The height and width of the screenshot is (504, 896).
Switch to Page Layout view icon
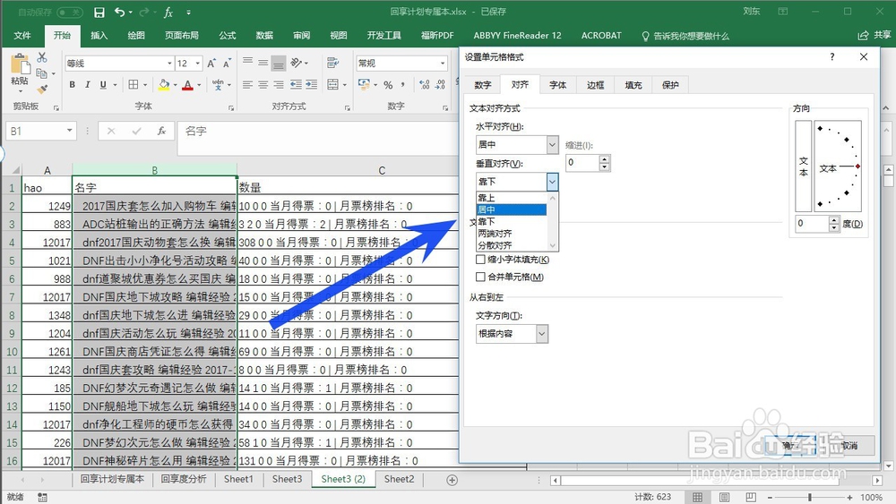724,497
